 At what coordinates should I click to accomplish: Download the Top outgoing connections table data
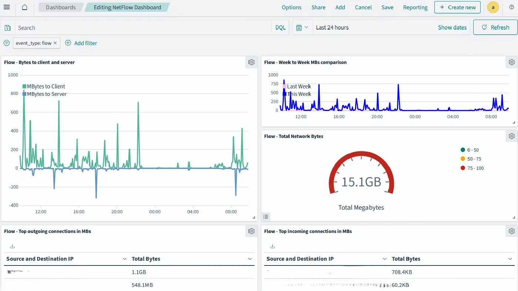12,246
